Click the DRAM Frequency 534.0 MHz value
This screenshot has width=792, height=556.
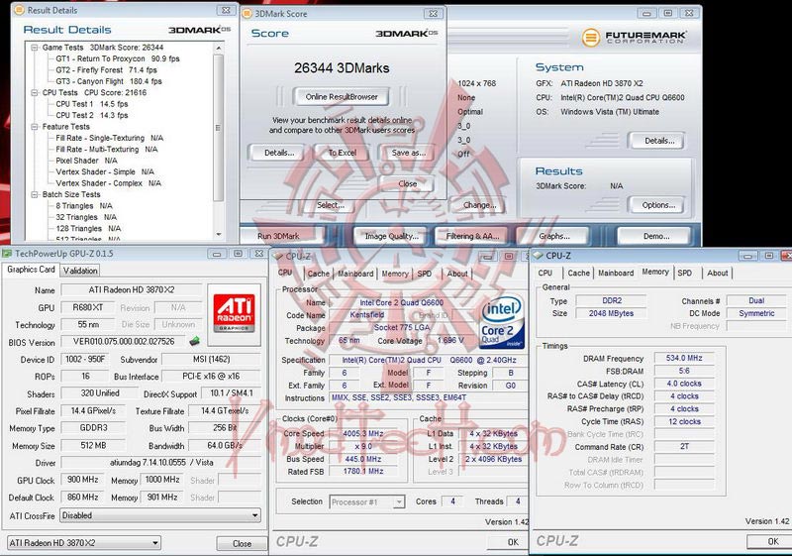684,358
